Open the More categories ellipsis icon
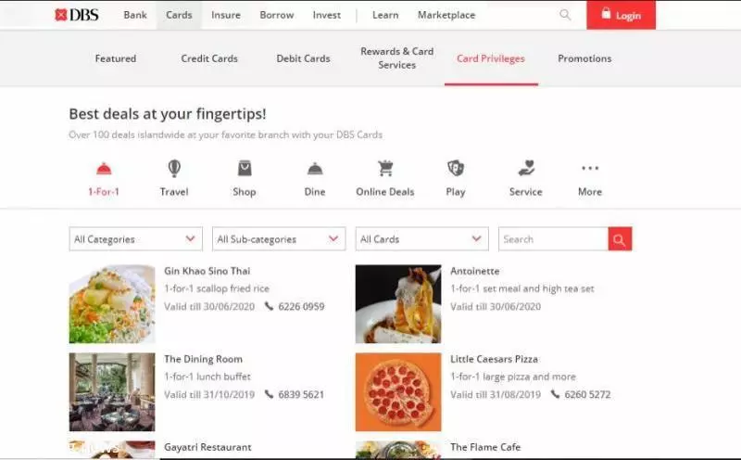Image resolution: width=741 pixels, height=460 pixels. click(590, 168)
